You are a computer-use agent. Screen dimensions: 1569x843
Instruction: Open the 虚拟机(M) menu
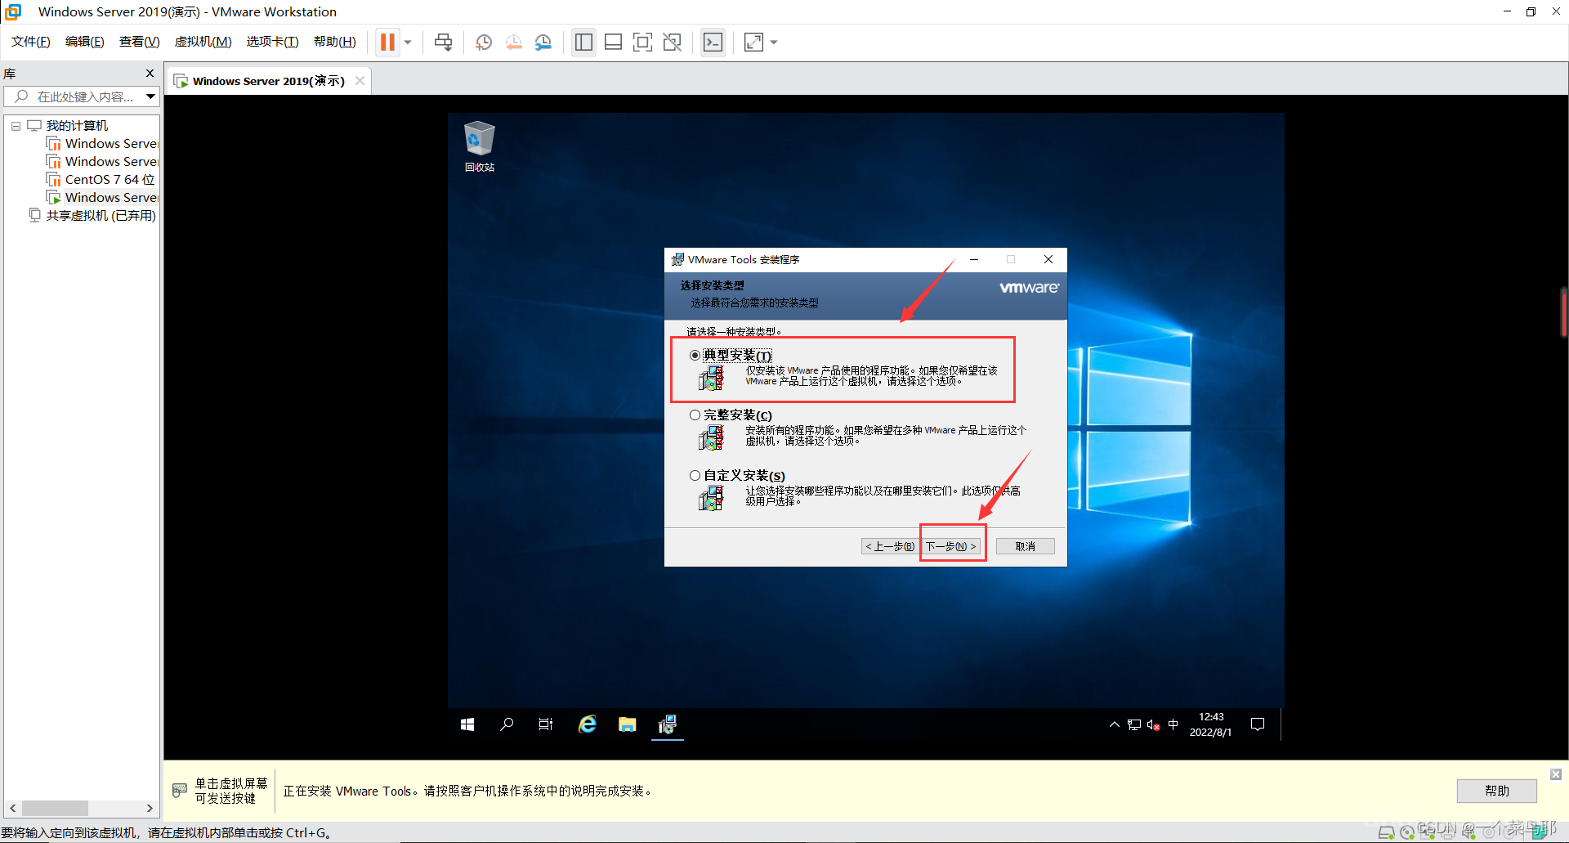203,42
